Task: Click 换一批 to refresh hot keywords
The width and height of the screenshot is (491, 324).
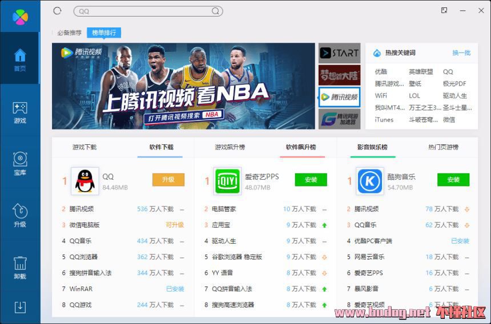Action: [461, 53]
